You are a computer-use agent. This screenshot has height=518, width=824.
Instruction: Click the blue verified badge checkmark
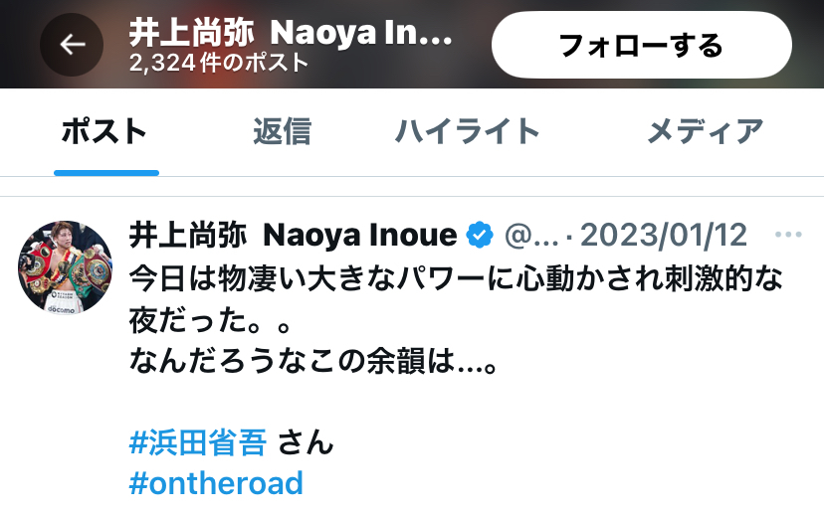point(480,235)
